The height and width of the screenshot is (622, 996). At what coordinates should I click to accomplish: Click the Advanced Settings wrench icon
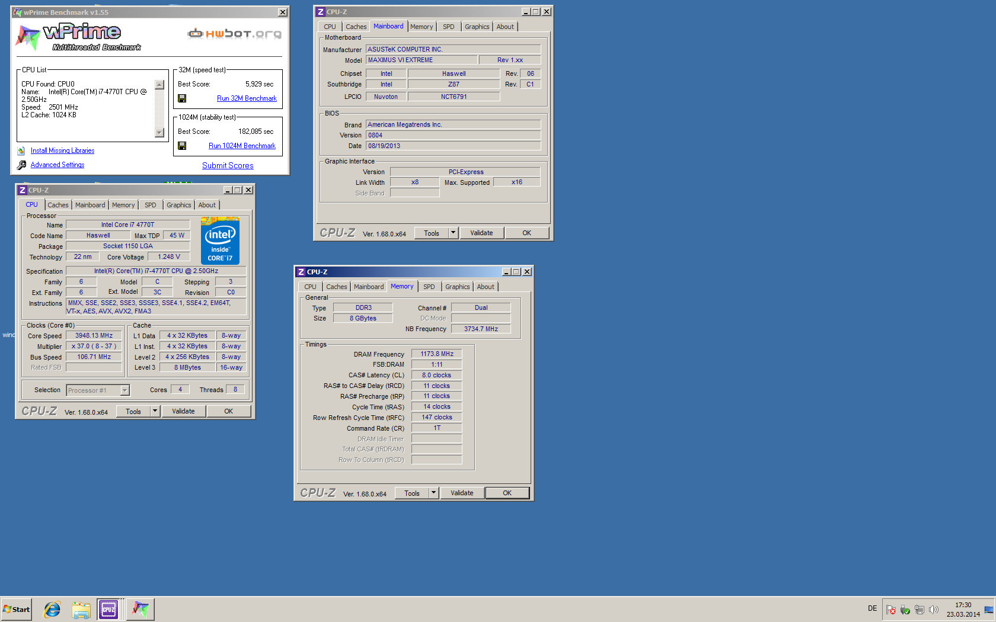21,165
